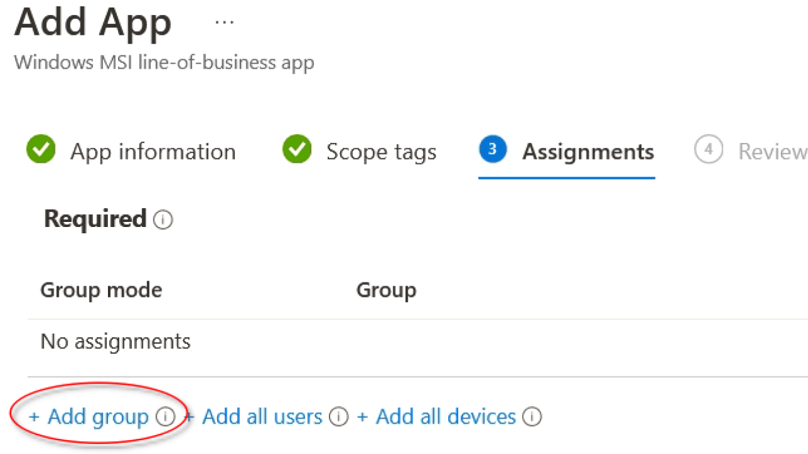
Task: Select the Assignments tab label
Action: tap(588, 152)
